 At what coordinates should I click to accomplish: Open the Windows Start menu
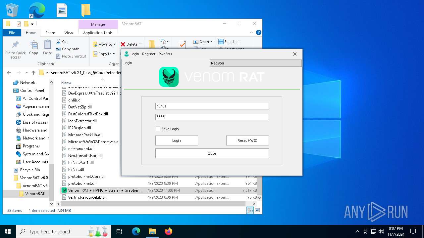[8, 231]
